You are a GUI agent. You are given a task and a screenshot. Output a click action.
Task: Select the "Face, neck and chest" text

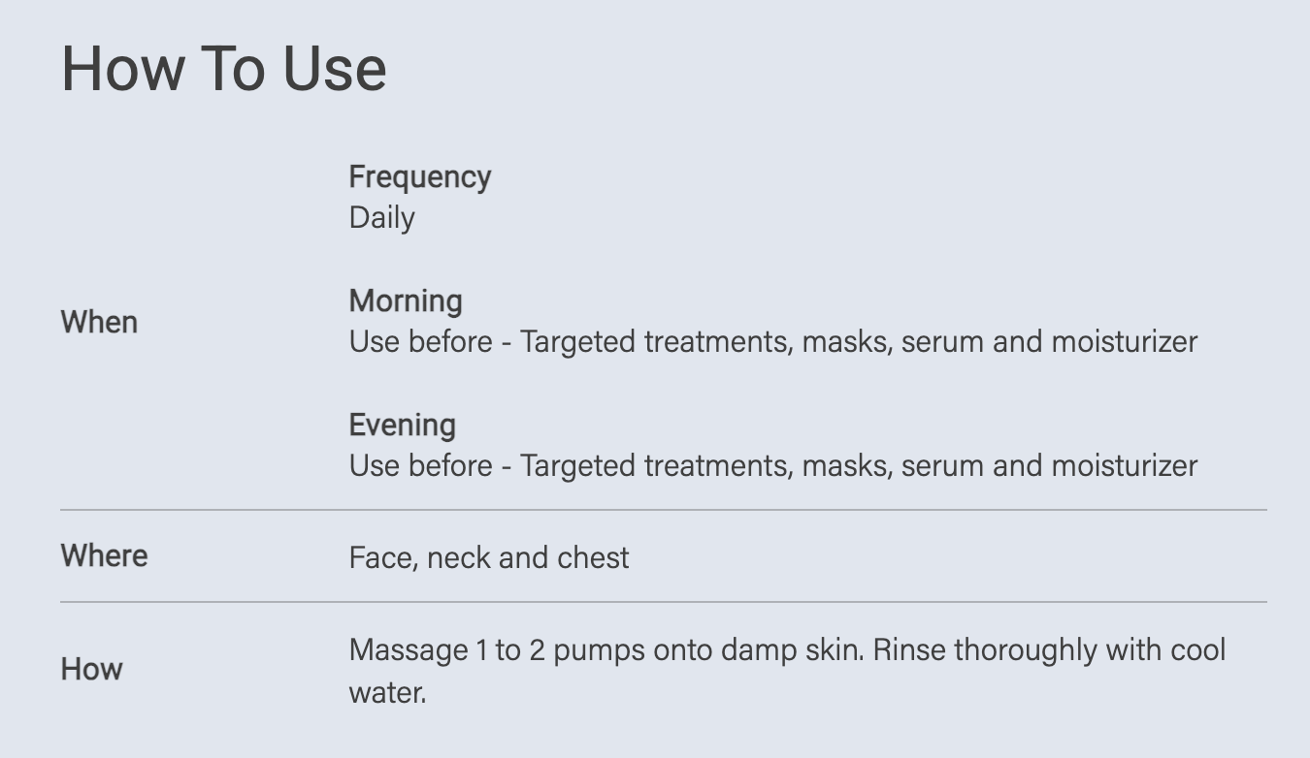click(489, 558)
